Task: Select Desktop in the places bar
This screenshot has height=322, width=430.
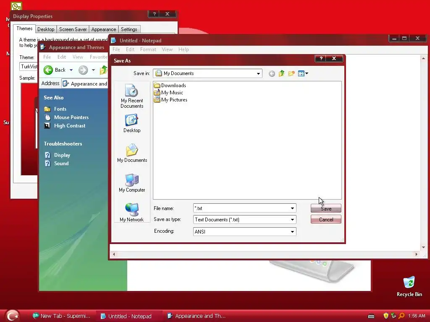Action: coord(131,124)
